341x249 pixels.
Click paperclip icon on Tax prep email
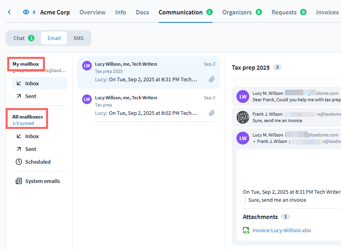tap(212, 113)
